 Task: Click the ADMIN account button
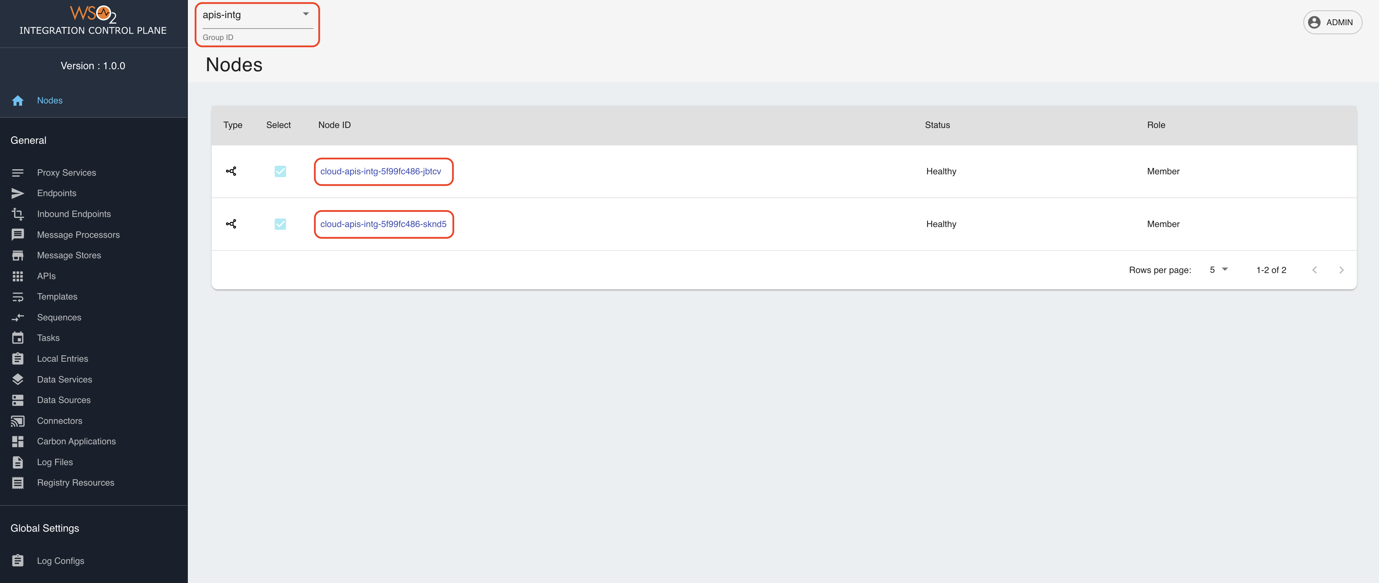coord(1332,22)
